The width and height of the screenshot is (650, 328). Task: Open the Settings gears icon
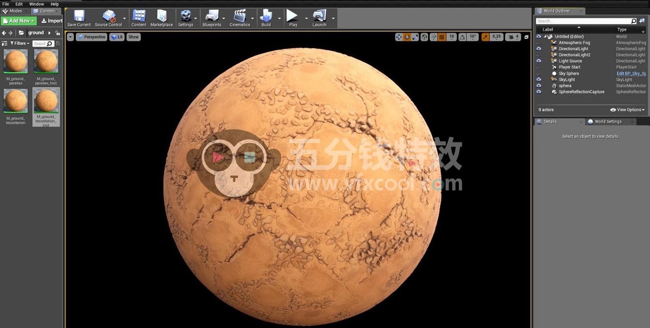185,15
